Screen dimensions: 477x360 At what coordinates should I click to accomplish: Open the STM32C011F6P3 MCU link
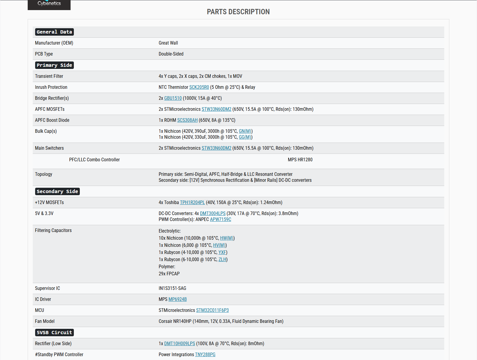point(212,310)
